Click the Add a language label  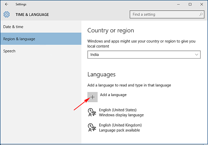pos(113,95)
